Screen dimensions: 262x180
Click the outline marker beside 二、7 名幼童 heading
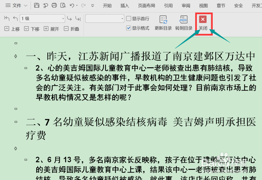(16, 122)
